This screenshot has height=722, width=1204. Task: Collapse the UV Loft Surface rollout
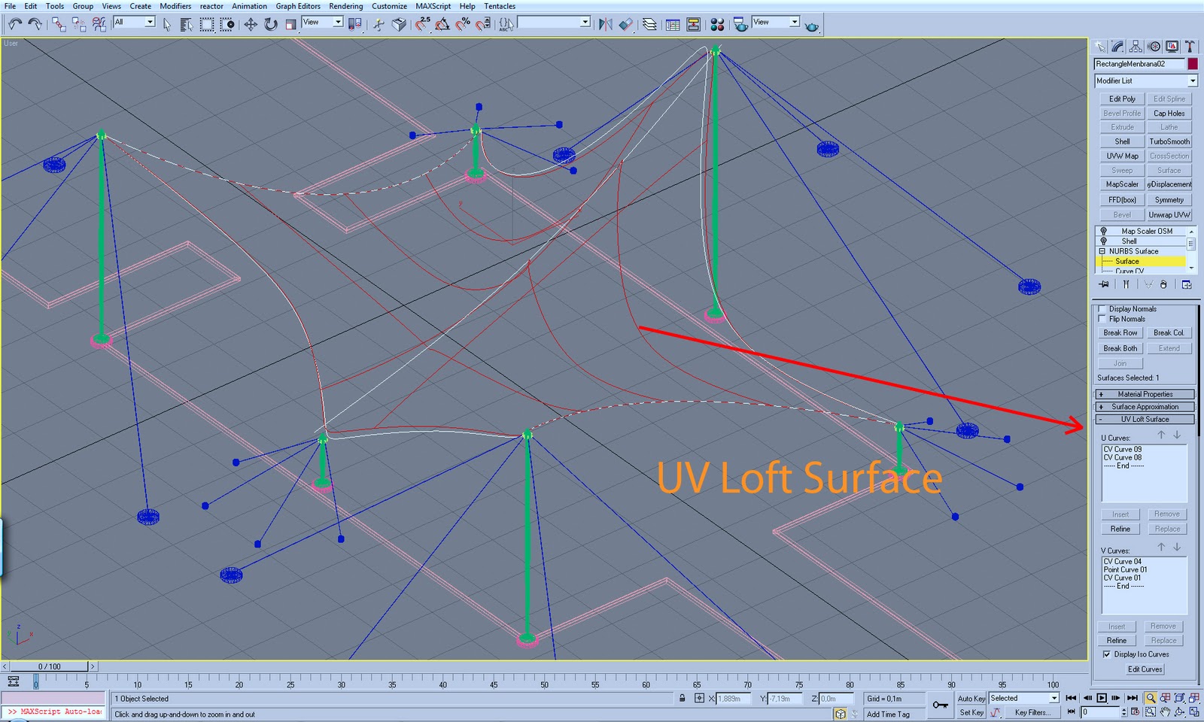point(1145,420)
